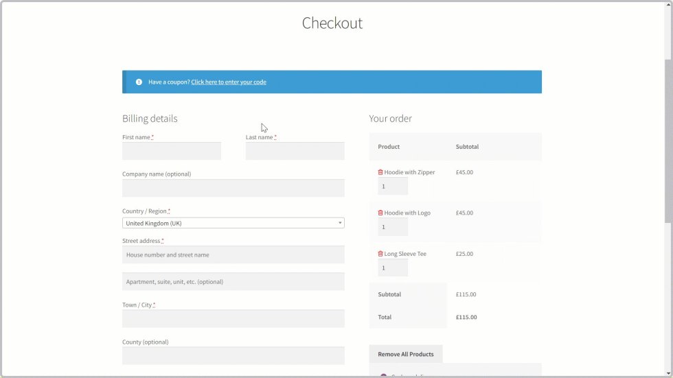
Task: Click trash icon beside Long Sleeve Tee
Action: tap(380, 254)
